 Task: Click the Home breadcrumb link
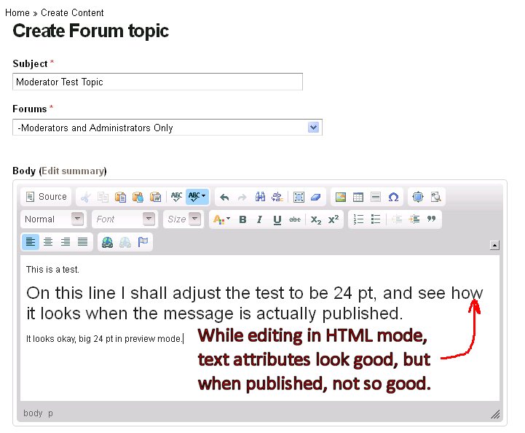[x=17, y=13]
